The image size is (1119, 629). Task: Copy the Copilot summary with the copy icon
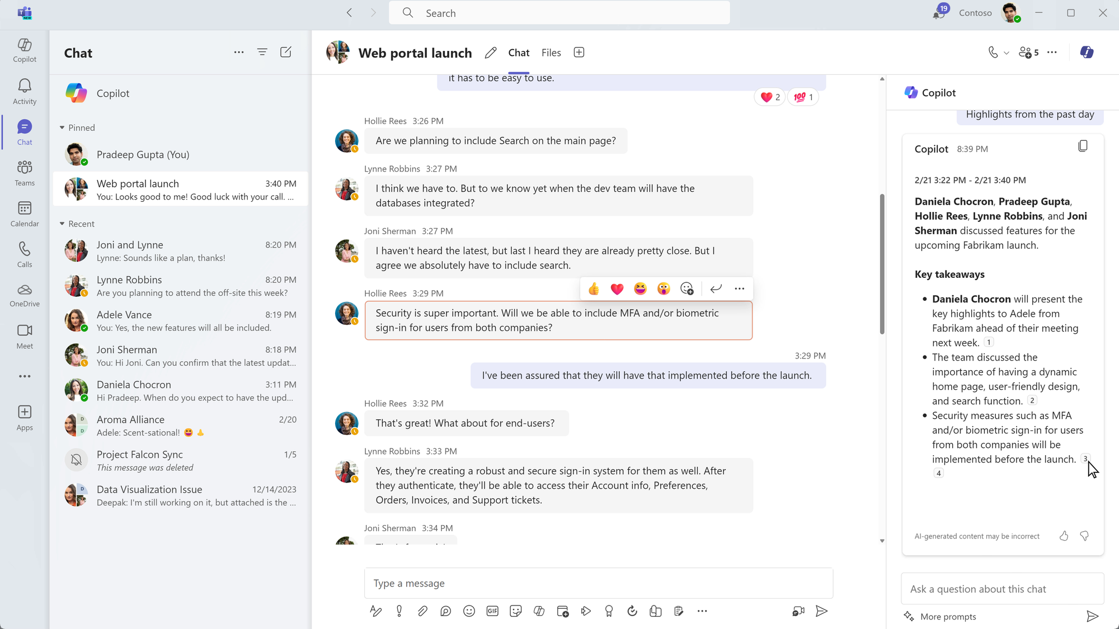(x=1083, y=145)
